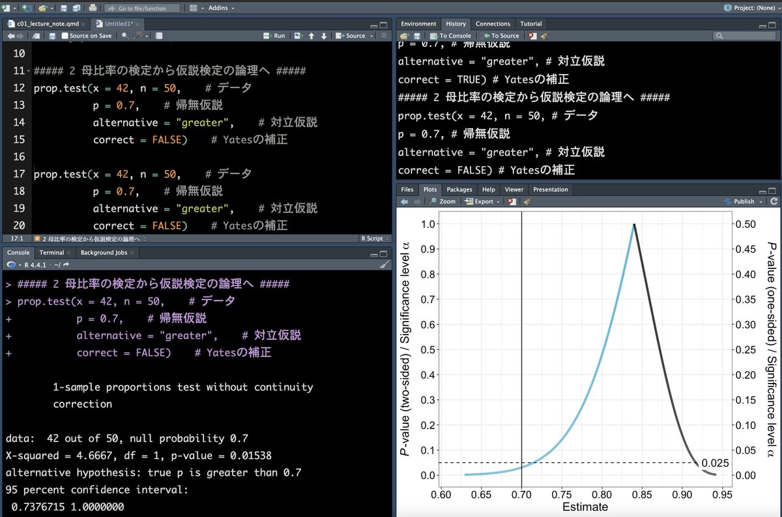Viewport: 782px width, 517px height.
Task: Click the New File icon
Action: [x=6, y=8]
